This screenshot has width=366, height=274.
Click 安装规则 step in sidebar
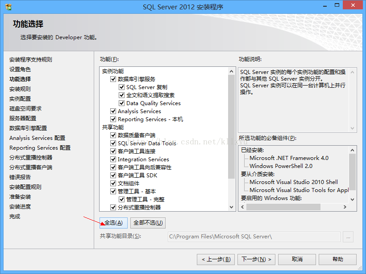[x=20, y=89]
